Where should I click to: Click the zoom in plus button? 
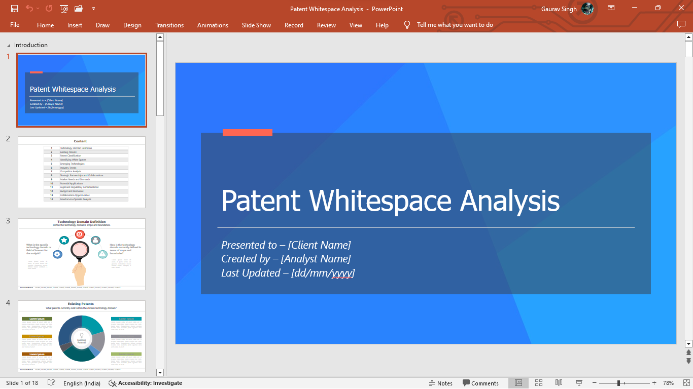point(654,383)
